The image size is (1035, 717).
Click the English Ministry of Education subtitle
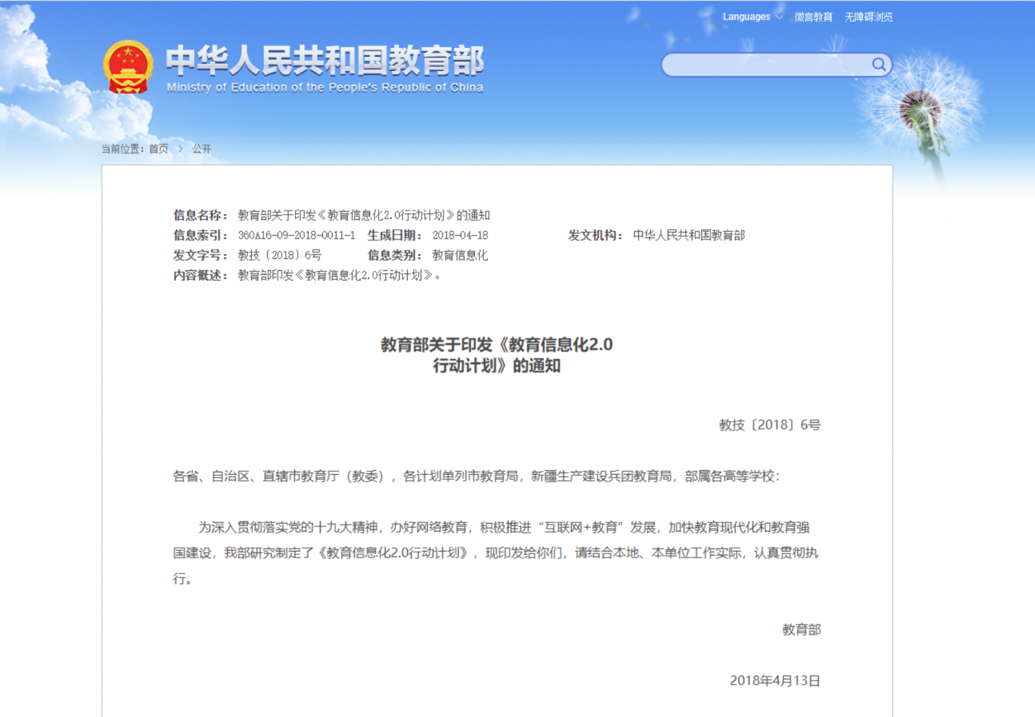coord(325,87)
